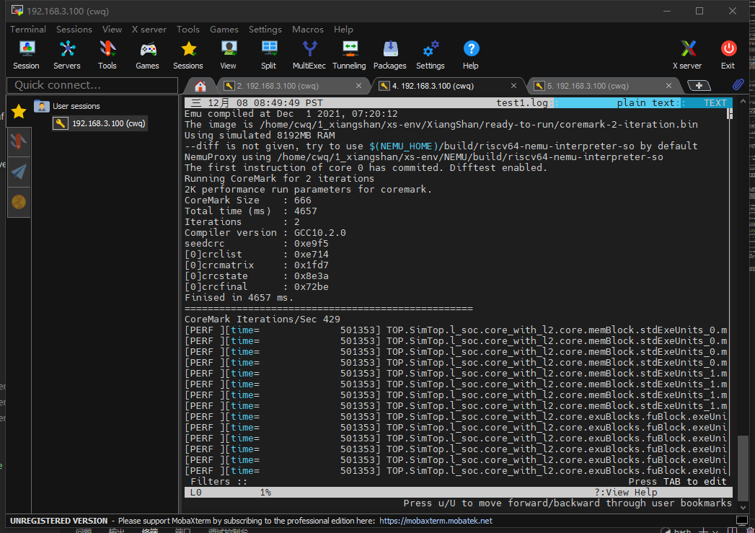Select the User sessions tree node
Screen dimensions: 755x533
[x=76, y=106]
